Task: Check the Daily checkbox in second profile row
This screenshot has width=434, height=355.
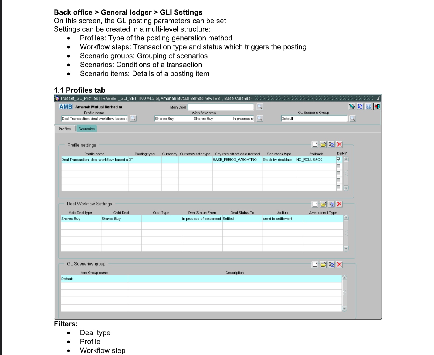Action: [338, 166]
